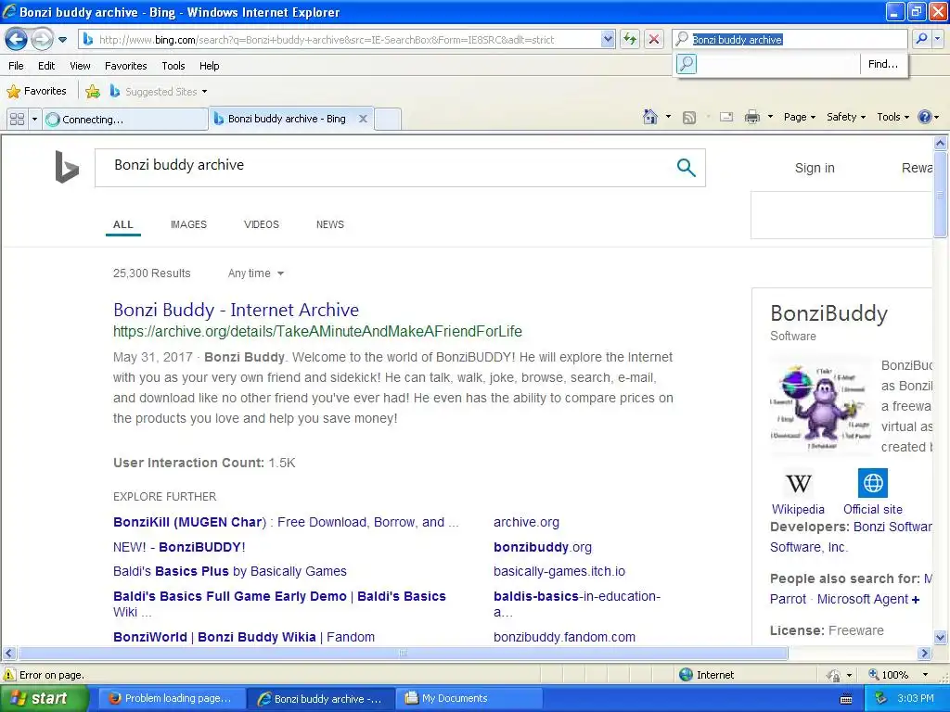
Task: Open BonziKill (MUGEN Char) link
Action: click(x=286, y=522)
